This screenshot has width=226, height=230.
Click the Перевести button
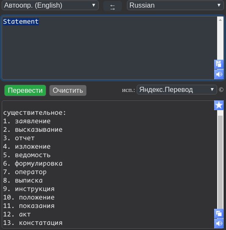(x=25, y=90)
